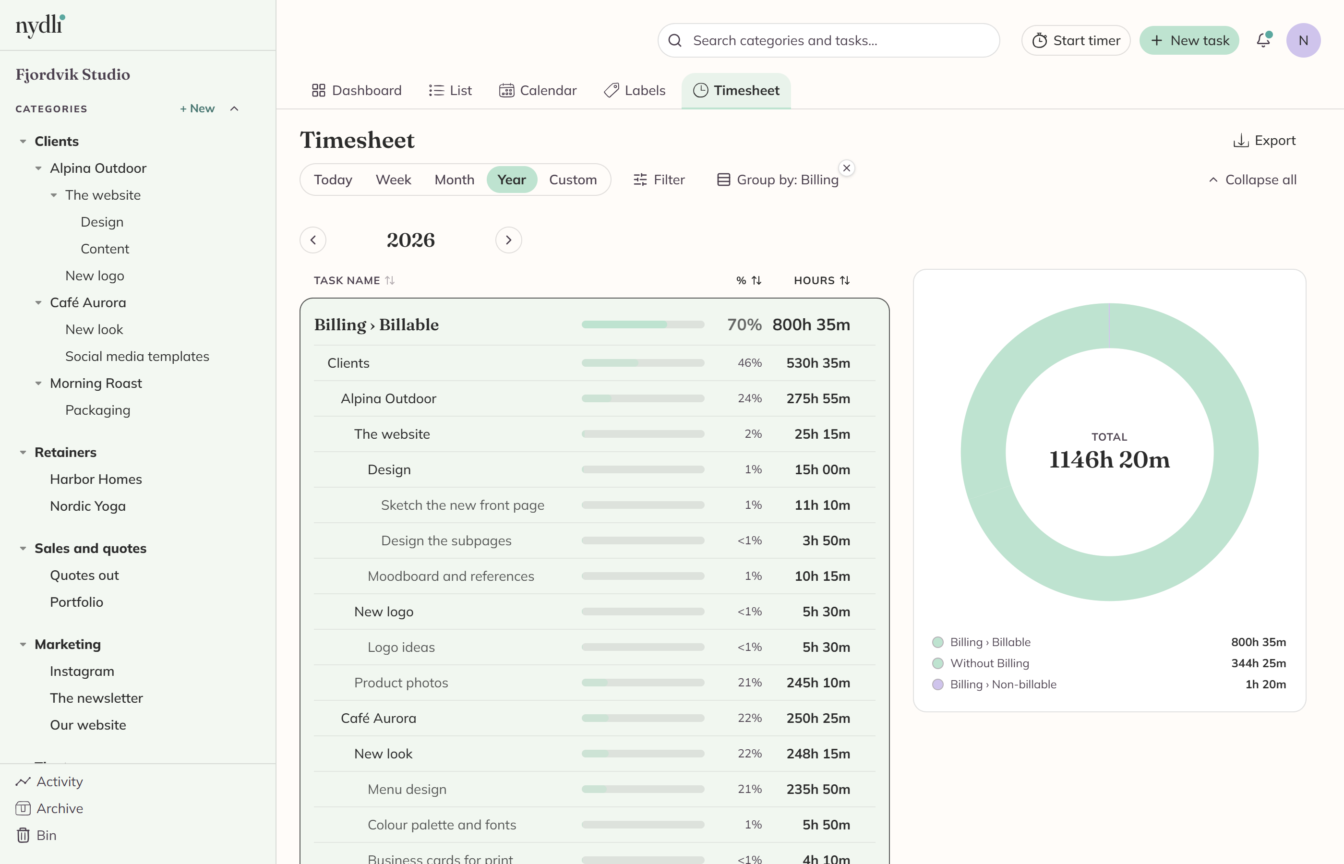
Task: Sort by percent column arrows
Action: [x=756, y=280]
